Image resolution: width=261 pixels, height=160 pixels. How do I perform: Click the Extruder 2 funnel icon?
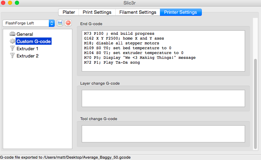12,56
